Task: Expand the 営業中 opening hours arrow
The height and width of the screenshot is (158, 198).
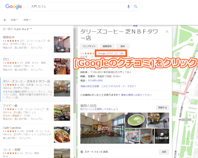Action: pyautogui.click(x=120, y=76)
